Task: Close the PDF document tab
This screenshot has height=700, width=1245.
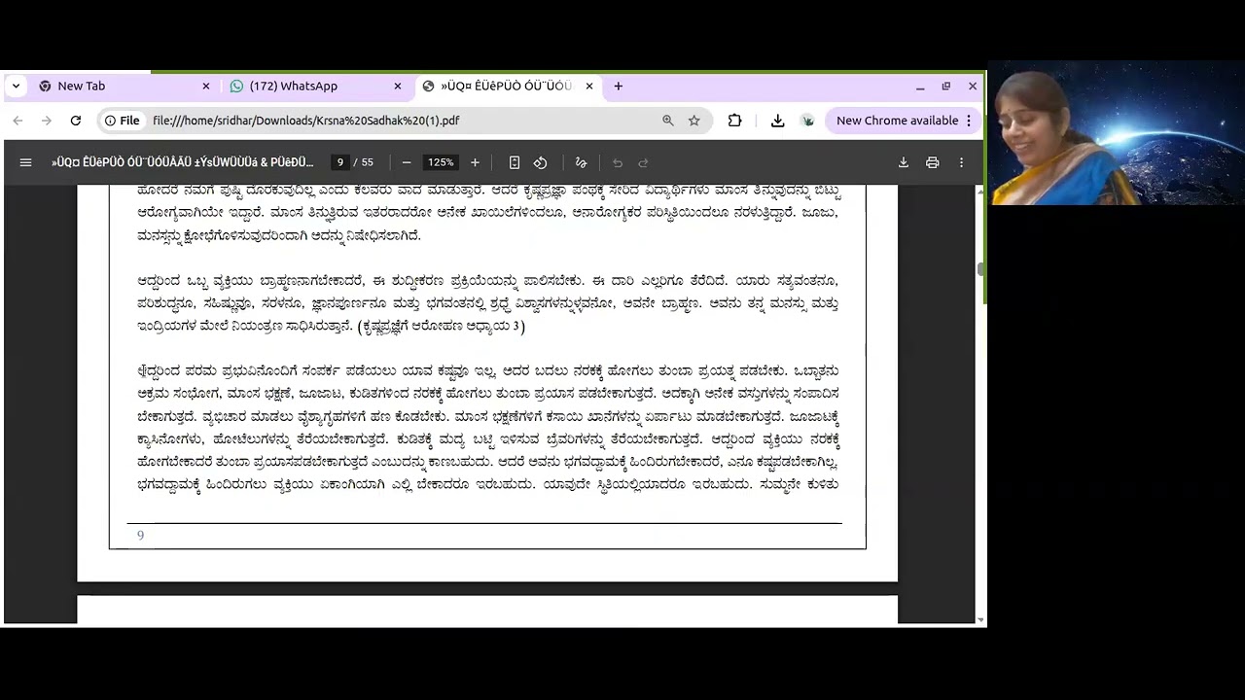Action: click(588, 86)
